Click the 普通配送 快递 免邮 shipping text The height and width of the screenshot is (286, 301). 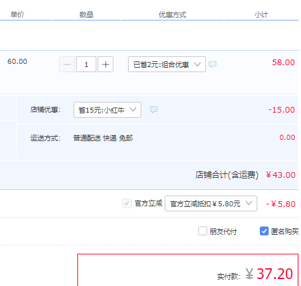pyautogui.click(x=103, y=138)
